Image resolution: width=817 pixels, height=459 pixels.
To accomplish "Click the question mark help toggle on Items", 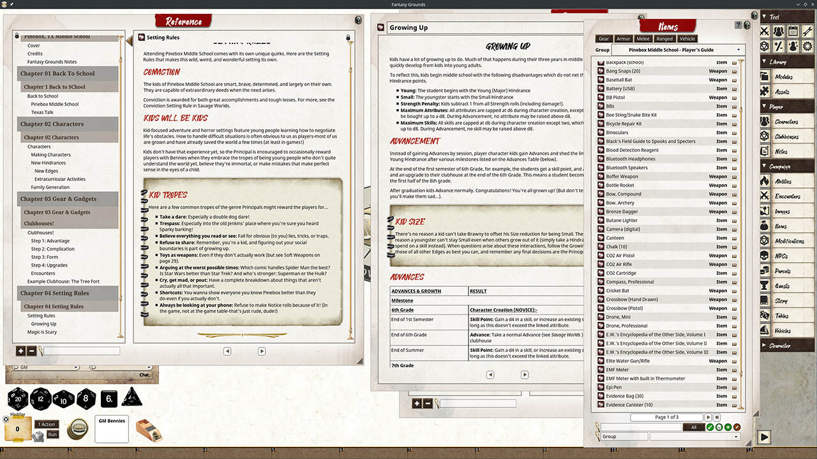I will click(738, 25).
